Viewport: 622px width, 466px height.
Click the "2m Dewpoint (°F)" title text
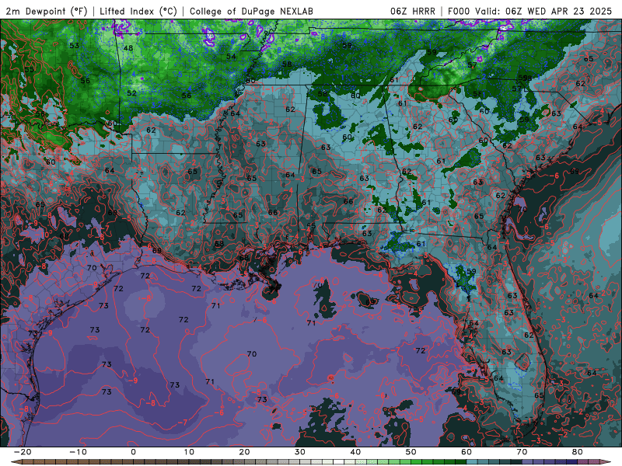pyautogui.click(x=46, y=11)
